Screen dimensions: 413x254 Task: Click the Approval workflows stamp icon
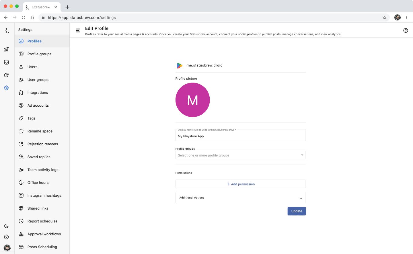[21, 234]
